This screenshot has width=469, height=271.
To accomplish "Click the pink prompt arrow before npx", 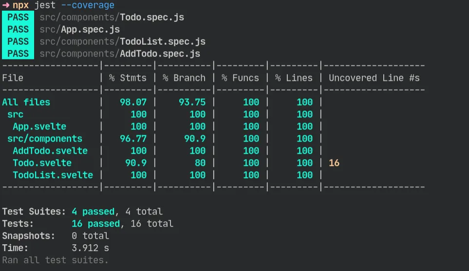I will [5, 5].
